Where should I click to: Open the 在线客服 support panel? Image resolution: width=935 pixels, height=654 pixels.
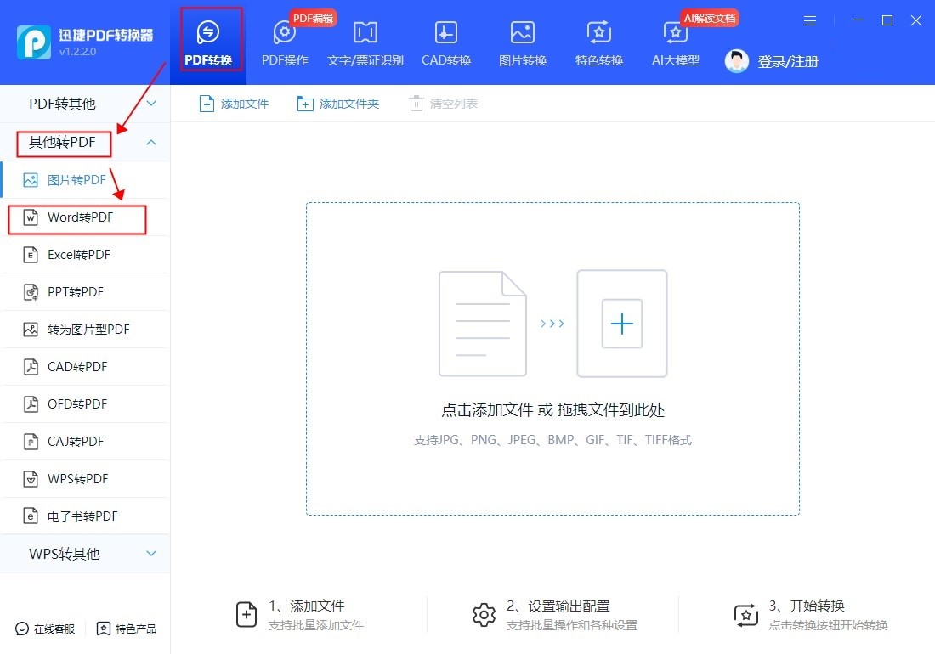pyautogui.click(x=44, y=629)
